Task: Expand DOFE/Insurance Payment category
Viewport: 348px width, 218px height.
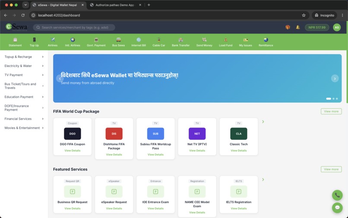Action: (x=24, y=108)
